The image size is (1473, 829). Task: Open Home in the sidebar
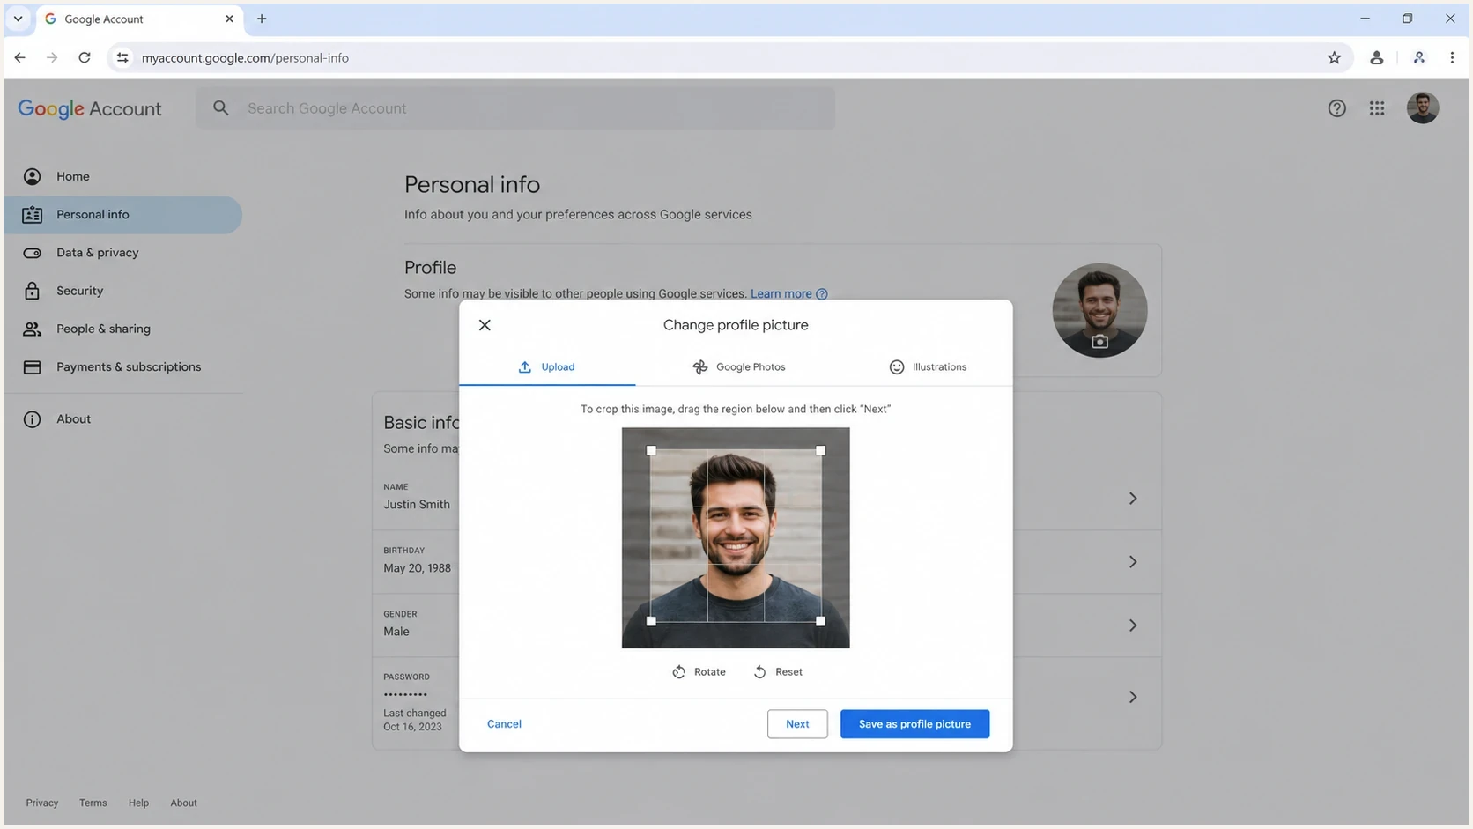click(122, 177)
